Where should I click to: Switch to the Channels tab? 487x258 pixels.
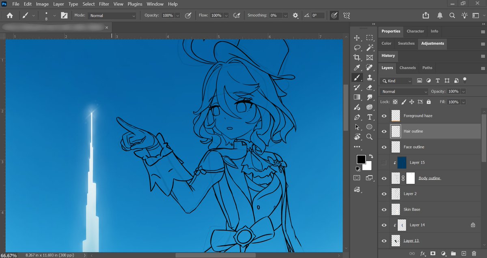[407, 68]
